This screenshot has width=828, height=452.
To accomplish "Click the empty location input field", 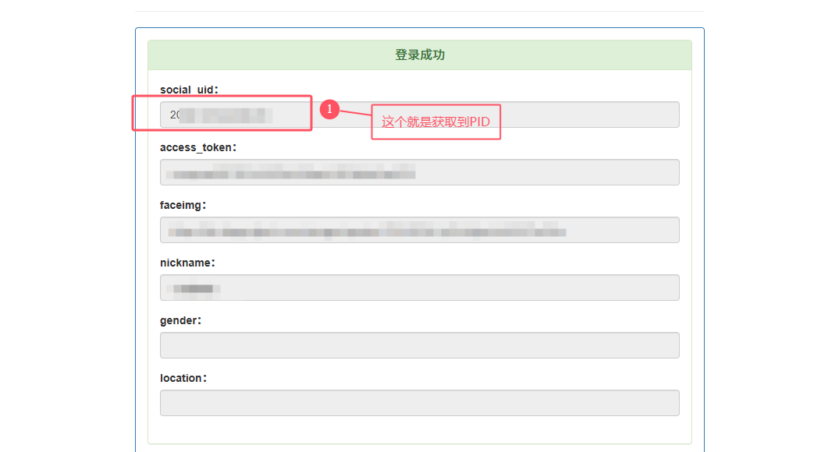I will click(x=419, y=403).
